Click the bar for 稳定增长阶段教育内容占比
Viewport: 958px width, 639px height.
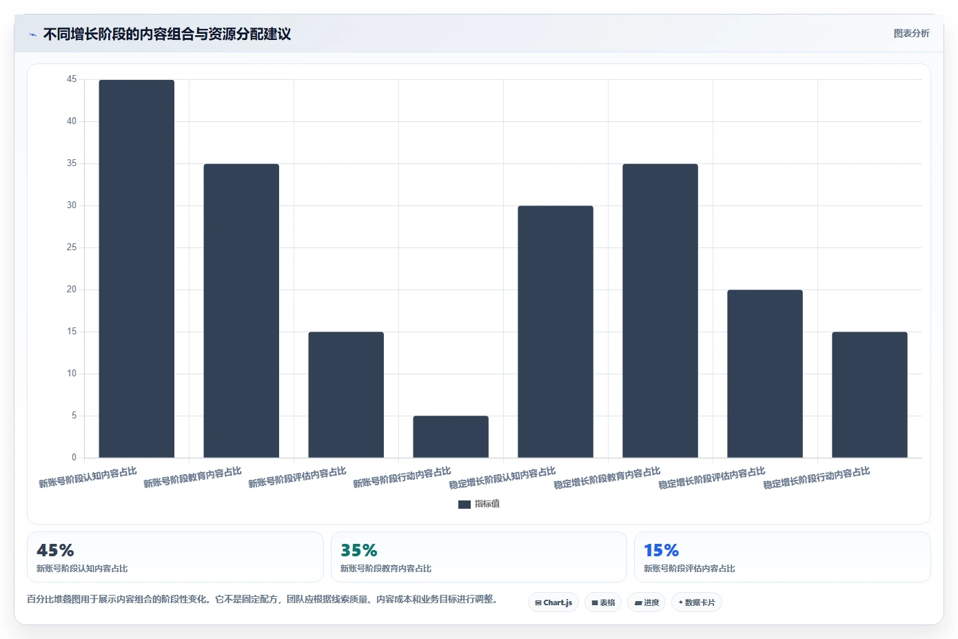point(660,311)
